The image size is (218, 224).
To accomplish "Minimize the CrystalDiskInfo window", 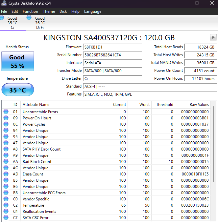I will [182, 3].
